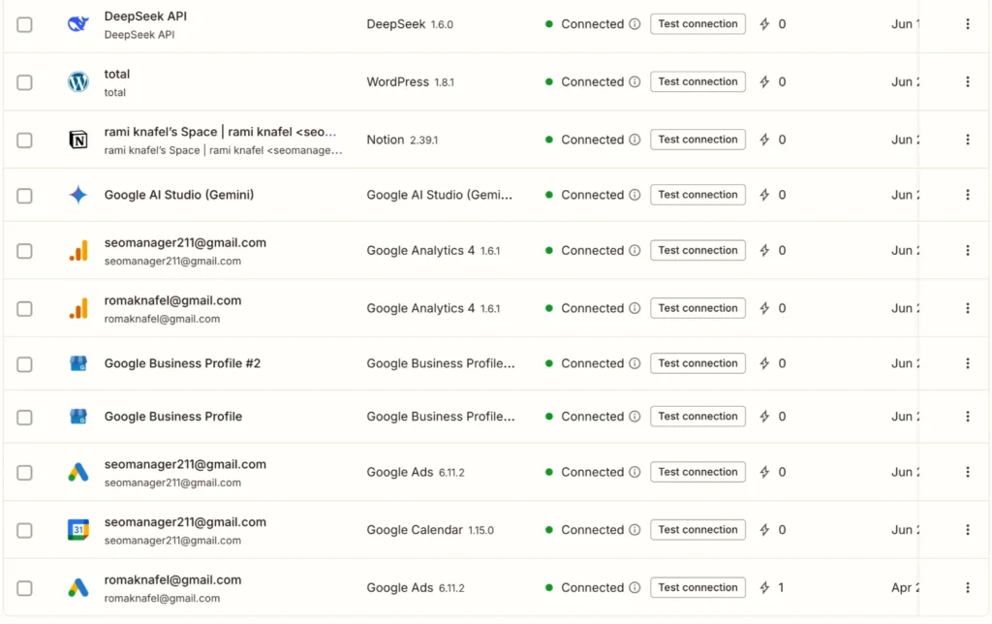Click info icon in romaknafel Google Analytics row

(x=635, y=308)
